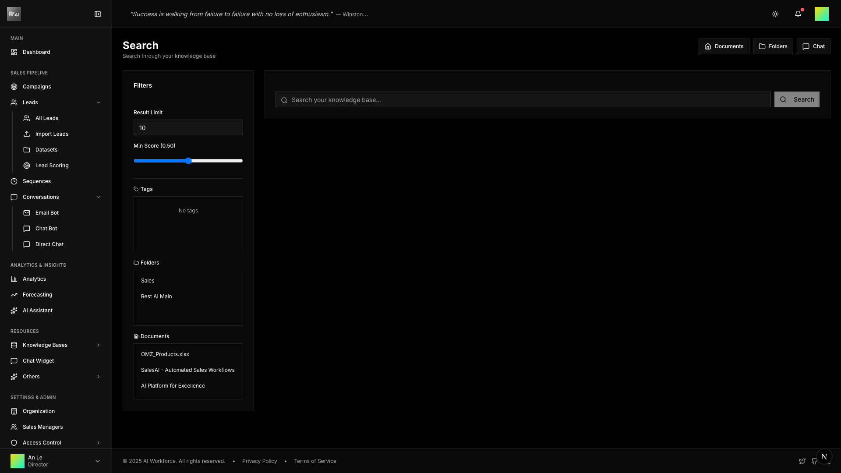
Task: Open Forecasting in sidebar
Action: (37, 295)
